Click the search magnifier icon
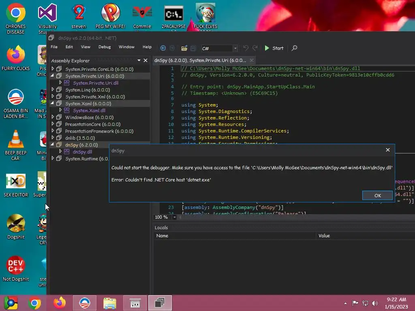This screenshot has width=415, height=311. point(294,48)
